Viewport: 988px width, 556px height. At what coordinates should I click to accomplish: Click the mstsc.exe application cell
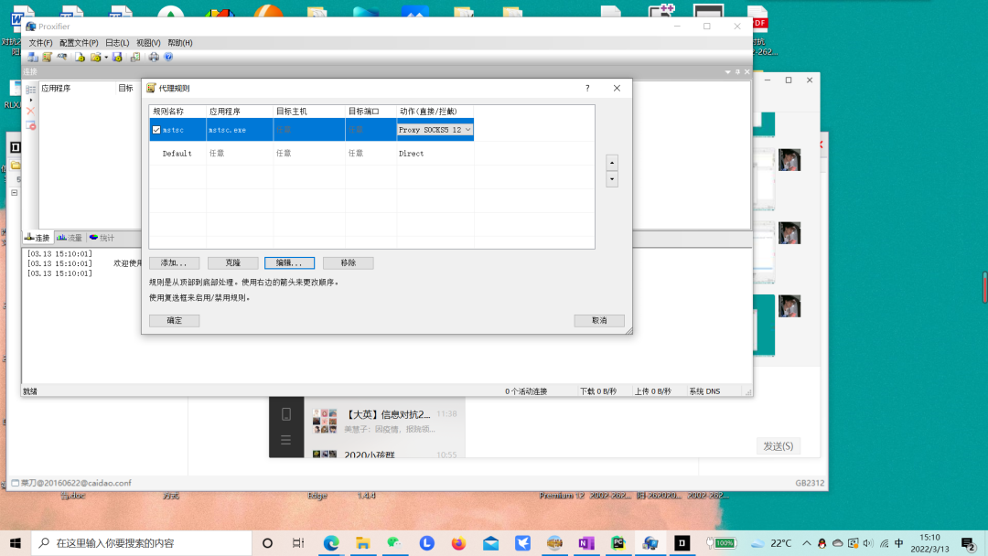click(x=240, y=130)
